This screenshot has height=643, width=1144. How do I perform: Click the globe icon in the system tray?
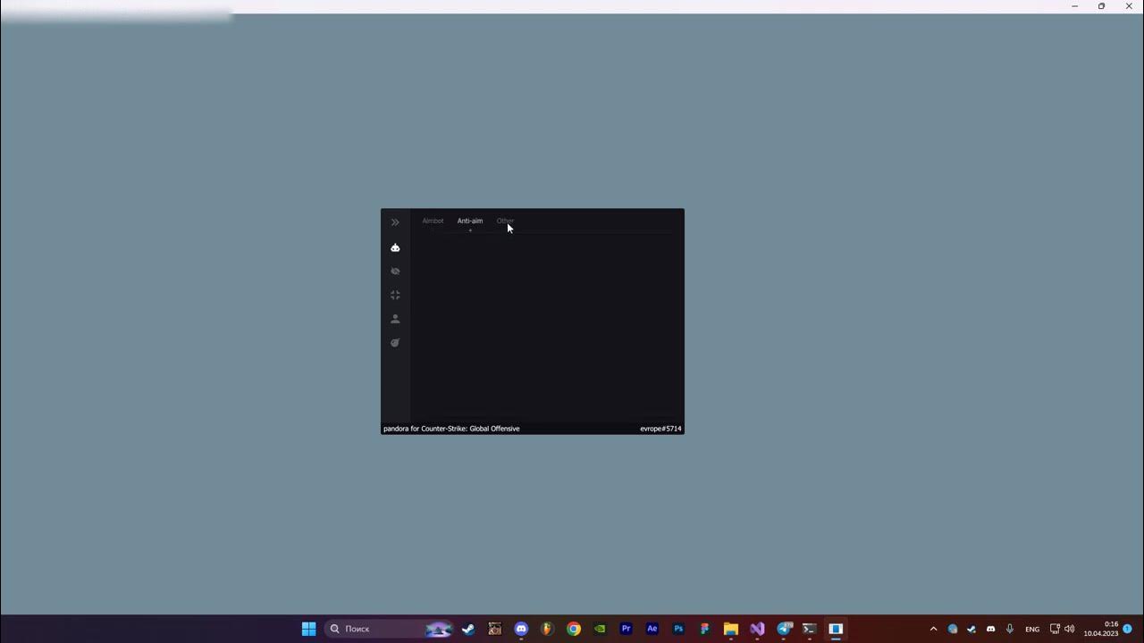tap(953, 629)
